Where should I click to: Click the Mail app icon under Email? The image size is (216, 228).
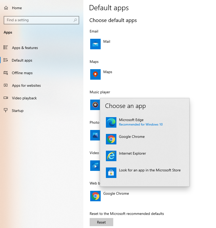(x=95, y=44)
